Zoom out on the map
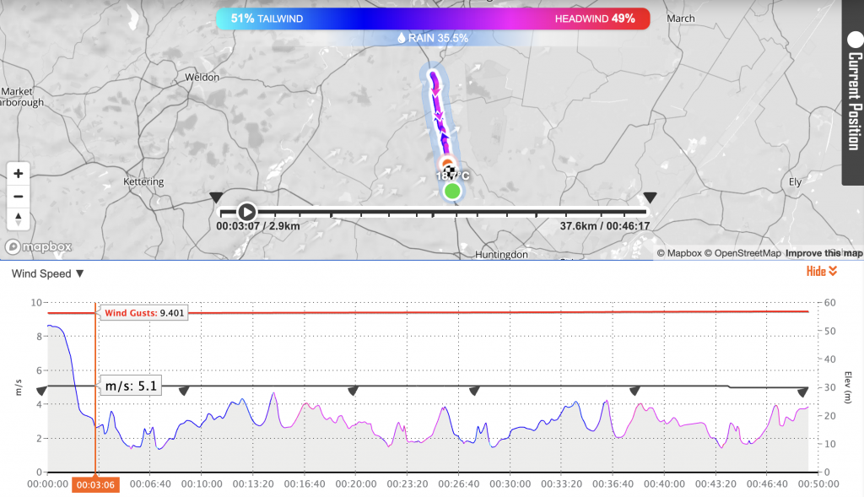The height and width of the screenshot is (497, 864). pyautogui.click(x=19, y=197)
